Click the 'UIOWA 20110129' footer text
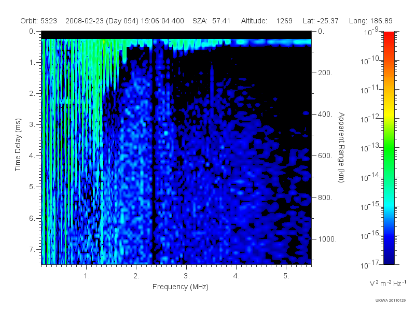415x311 pixels. (x=391, y=300)
